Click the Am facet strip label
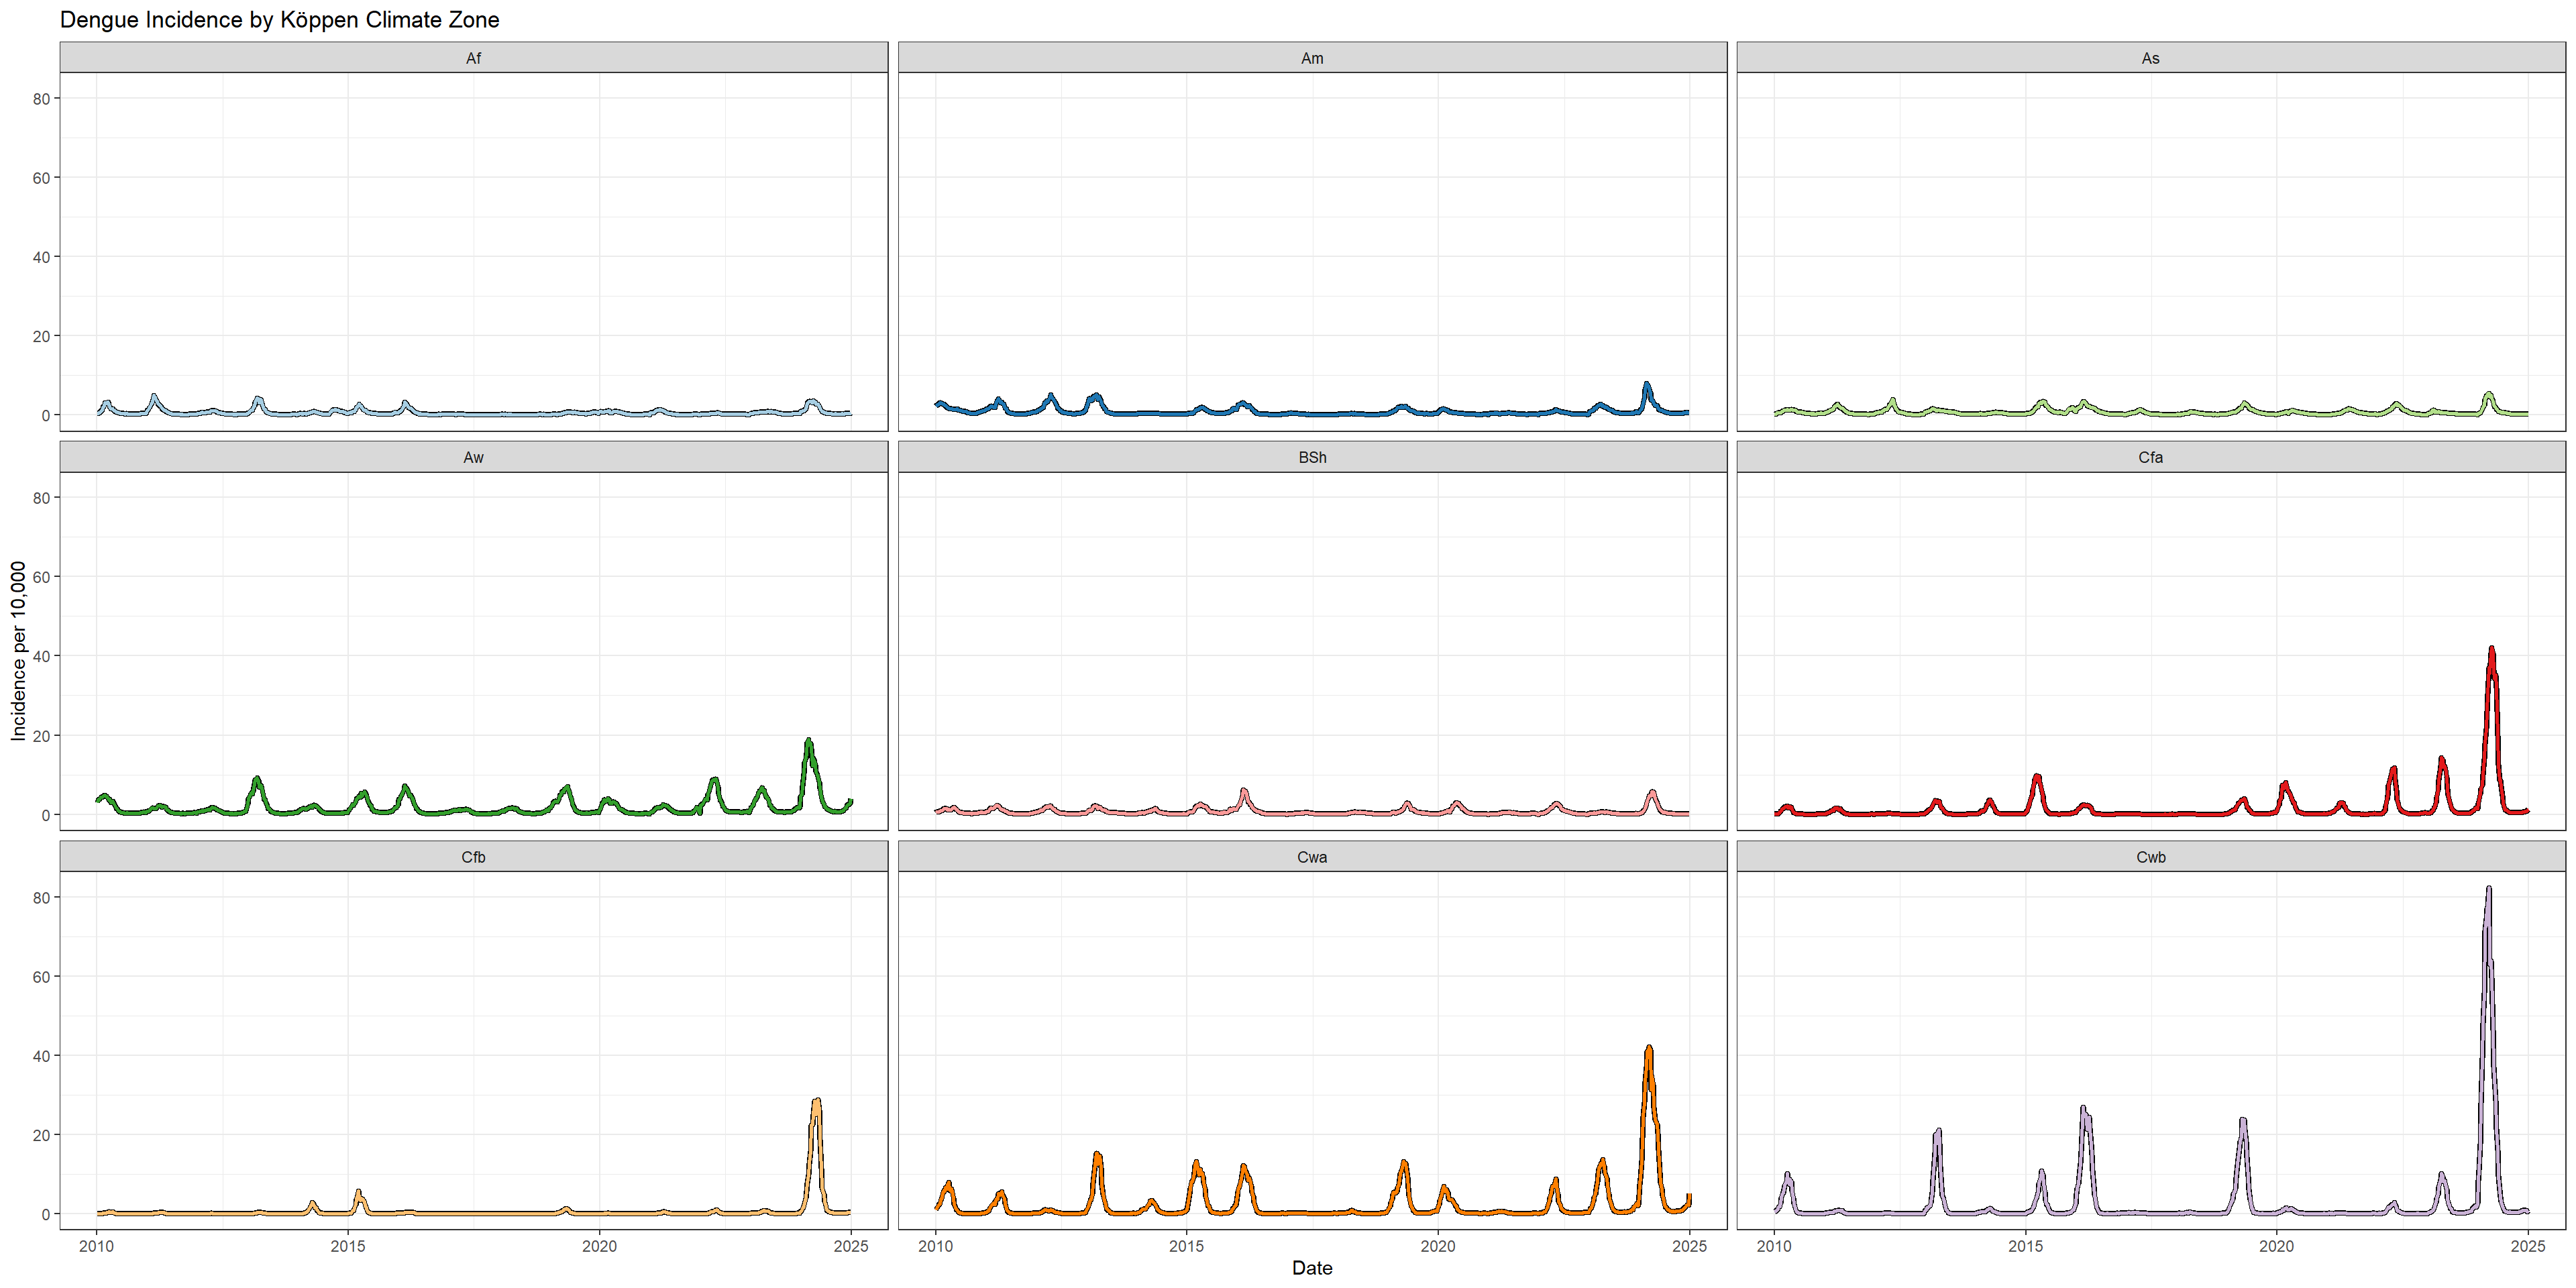The image size is (2576, 1288). (1312, 58)
